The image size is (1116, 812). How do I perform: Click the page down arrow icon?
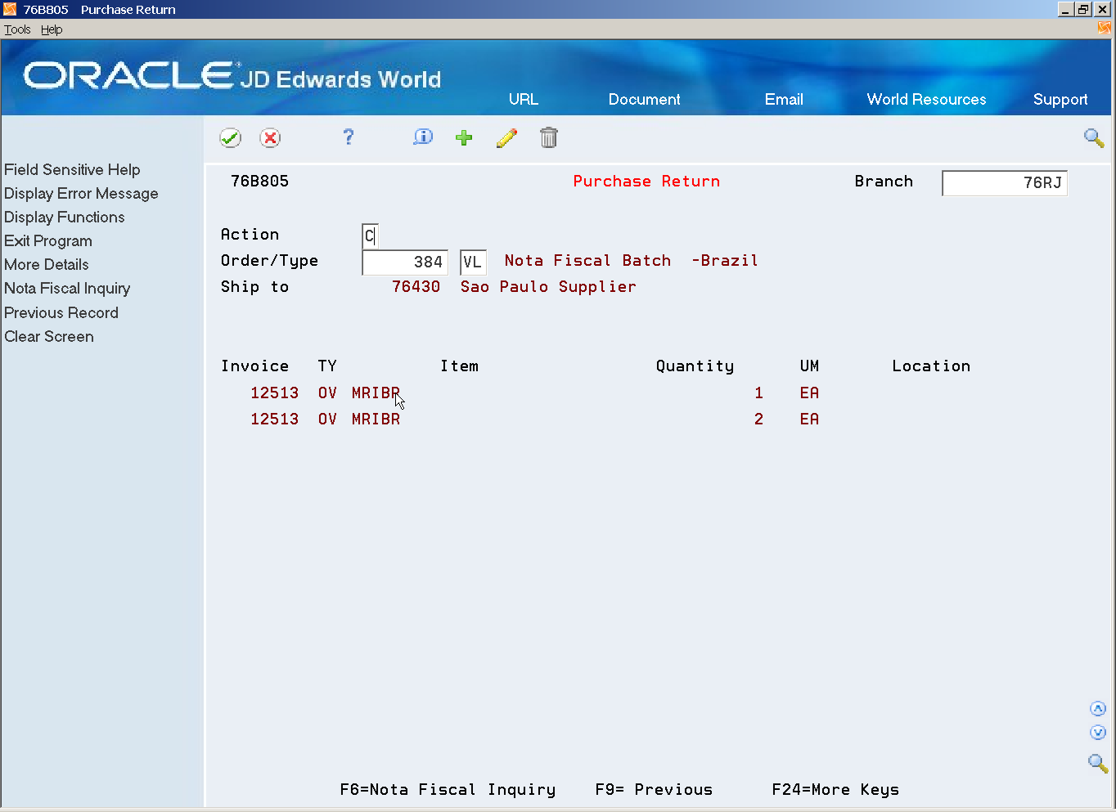pos(1098,733)
